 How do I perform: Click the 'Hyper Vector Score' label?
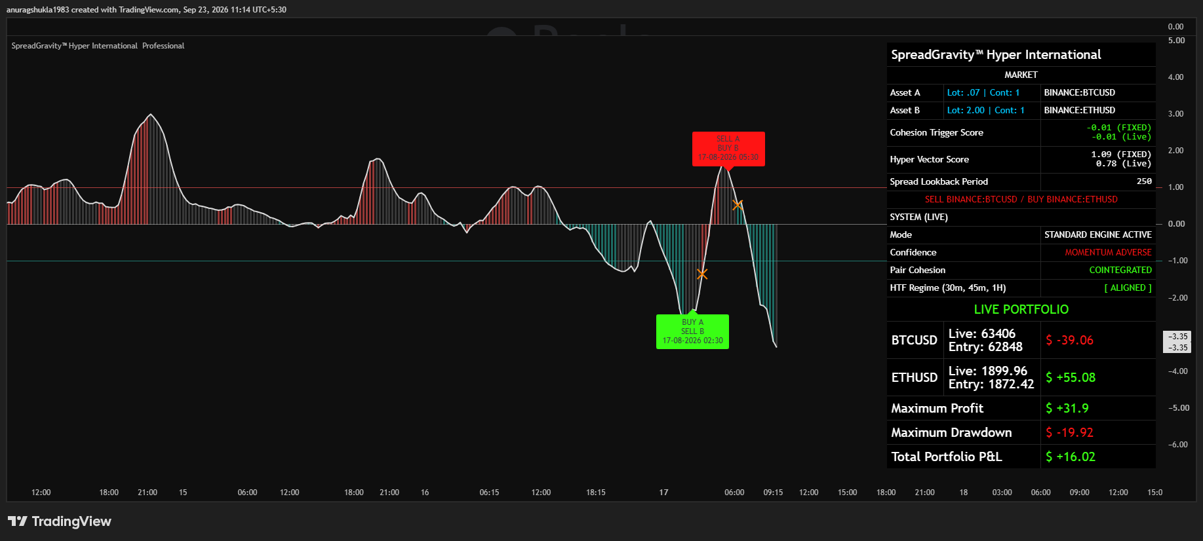point(929,160)
